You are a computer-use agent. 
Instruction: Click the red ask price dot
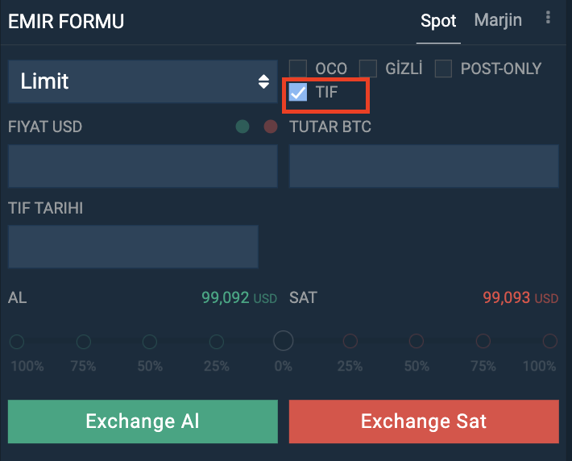271,127
